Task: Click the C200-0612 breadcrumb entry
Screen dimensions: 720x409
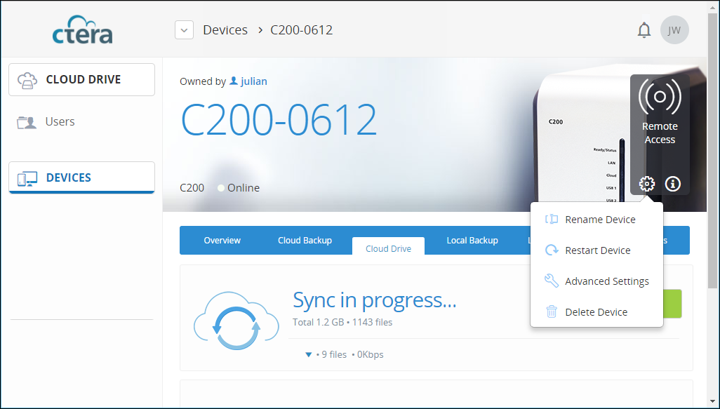Action: tap(301, 30)
